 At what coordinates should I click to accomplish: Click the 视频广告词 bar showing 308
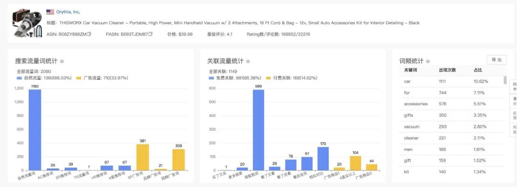coord(179,160)
